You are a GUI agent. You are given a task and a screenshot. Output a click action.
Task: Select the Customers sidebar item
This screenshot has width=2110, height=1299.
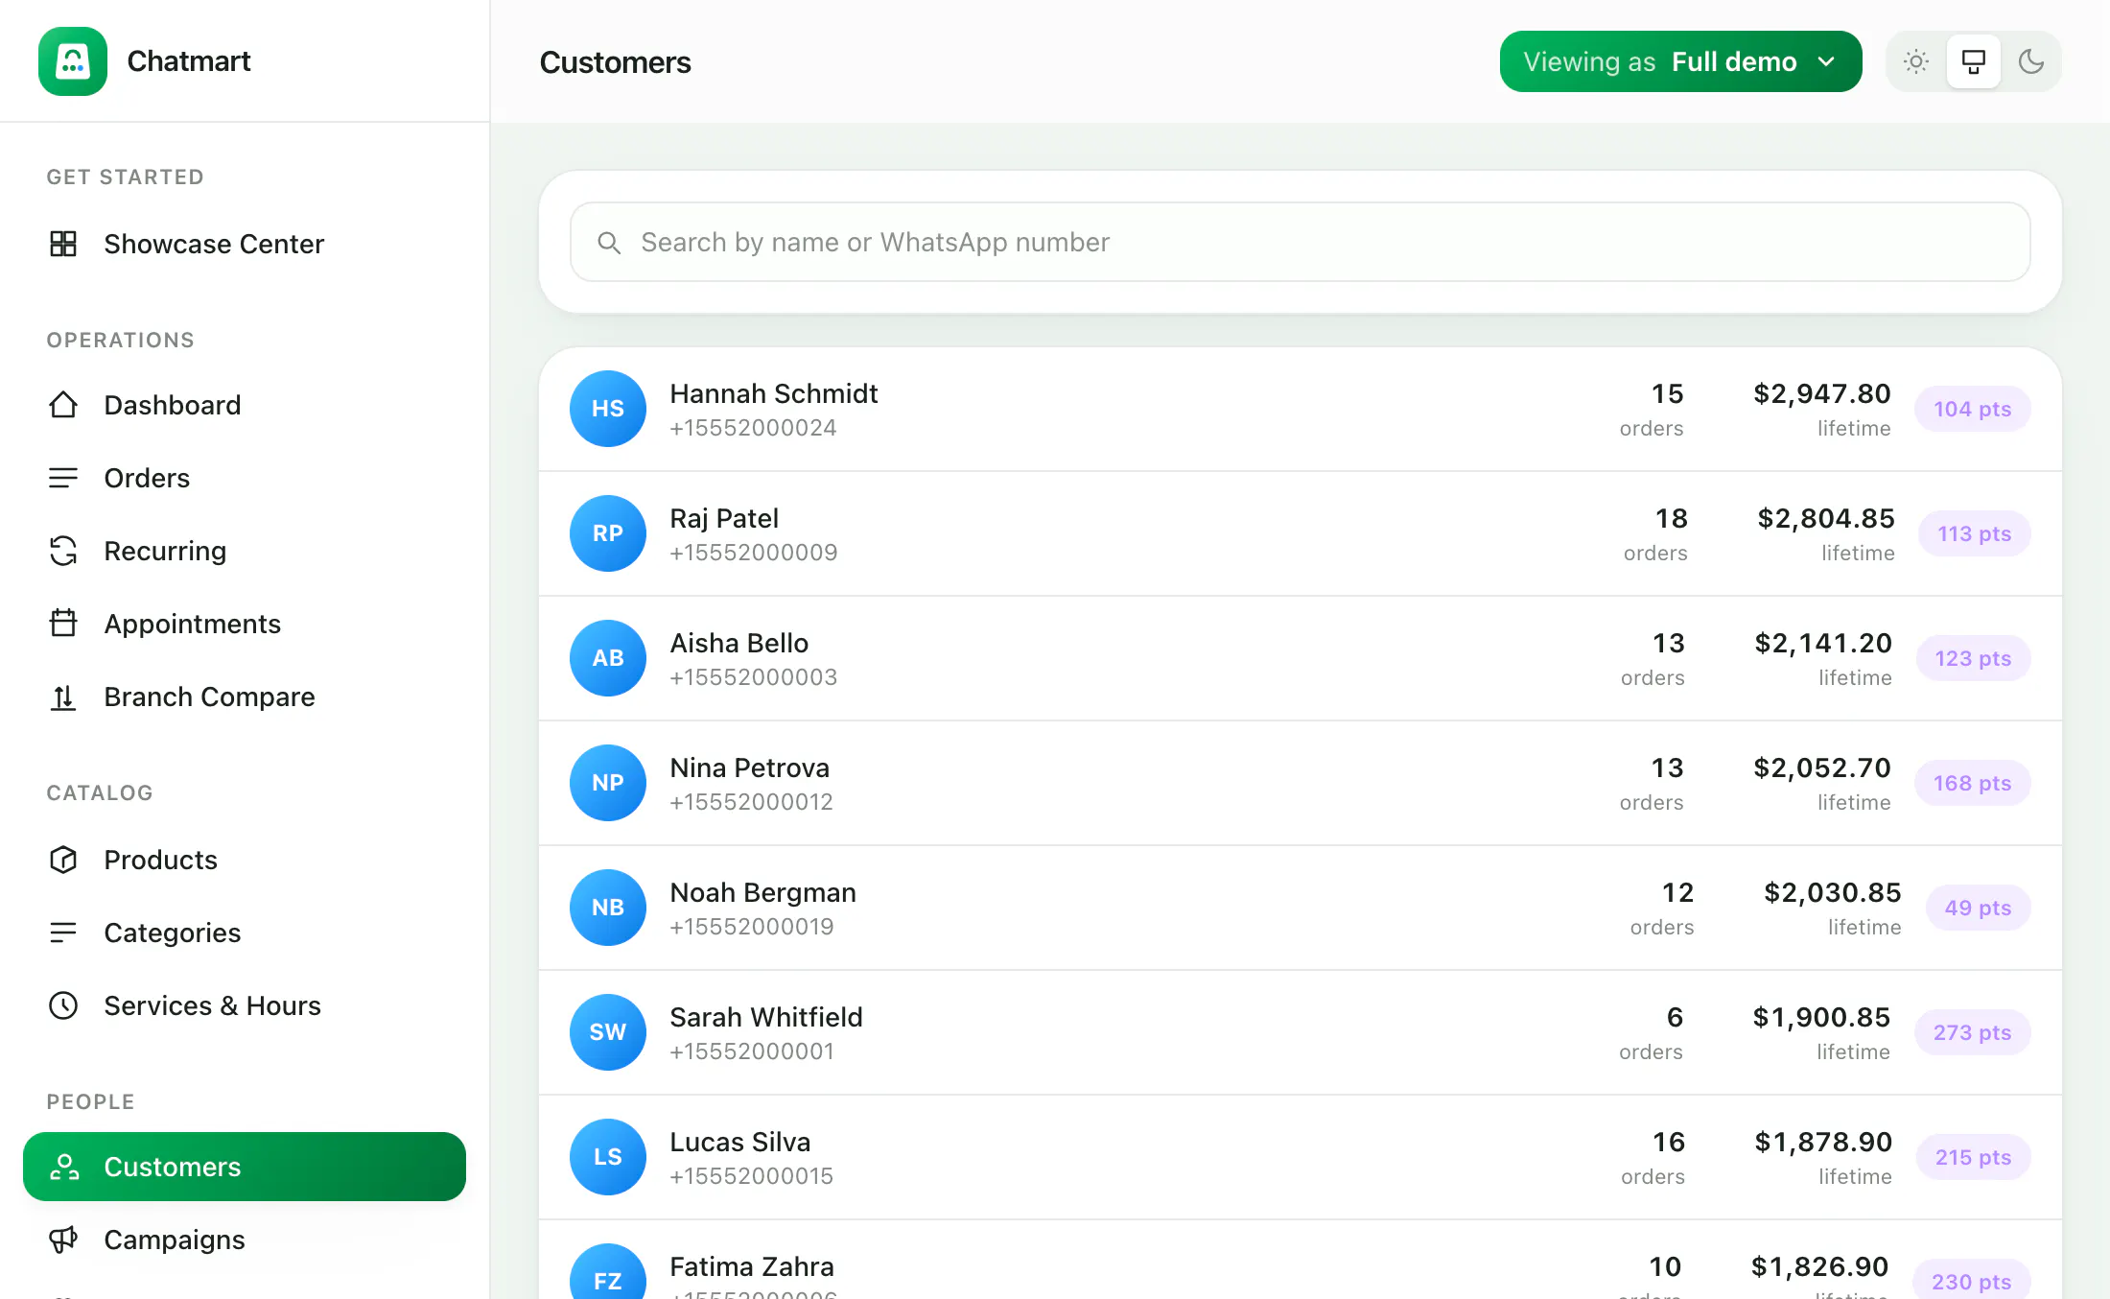pyautogui.click(x=245, y=1167)
